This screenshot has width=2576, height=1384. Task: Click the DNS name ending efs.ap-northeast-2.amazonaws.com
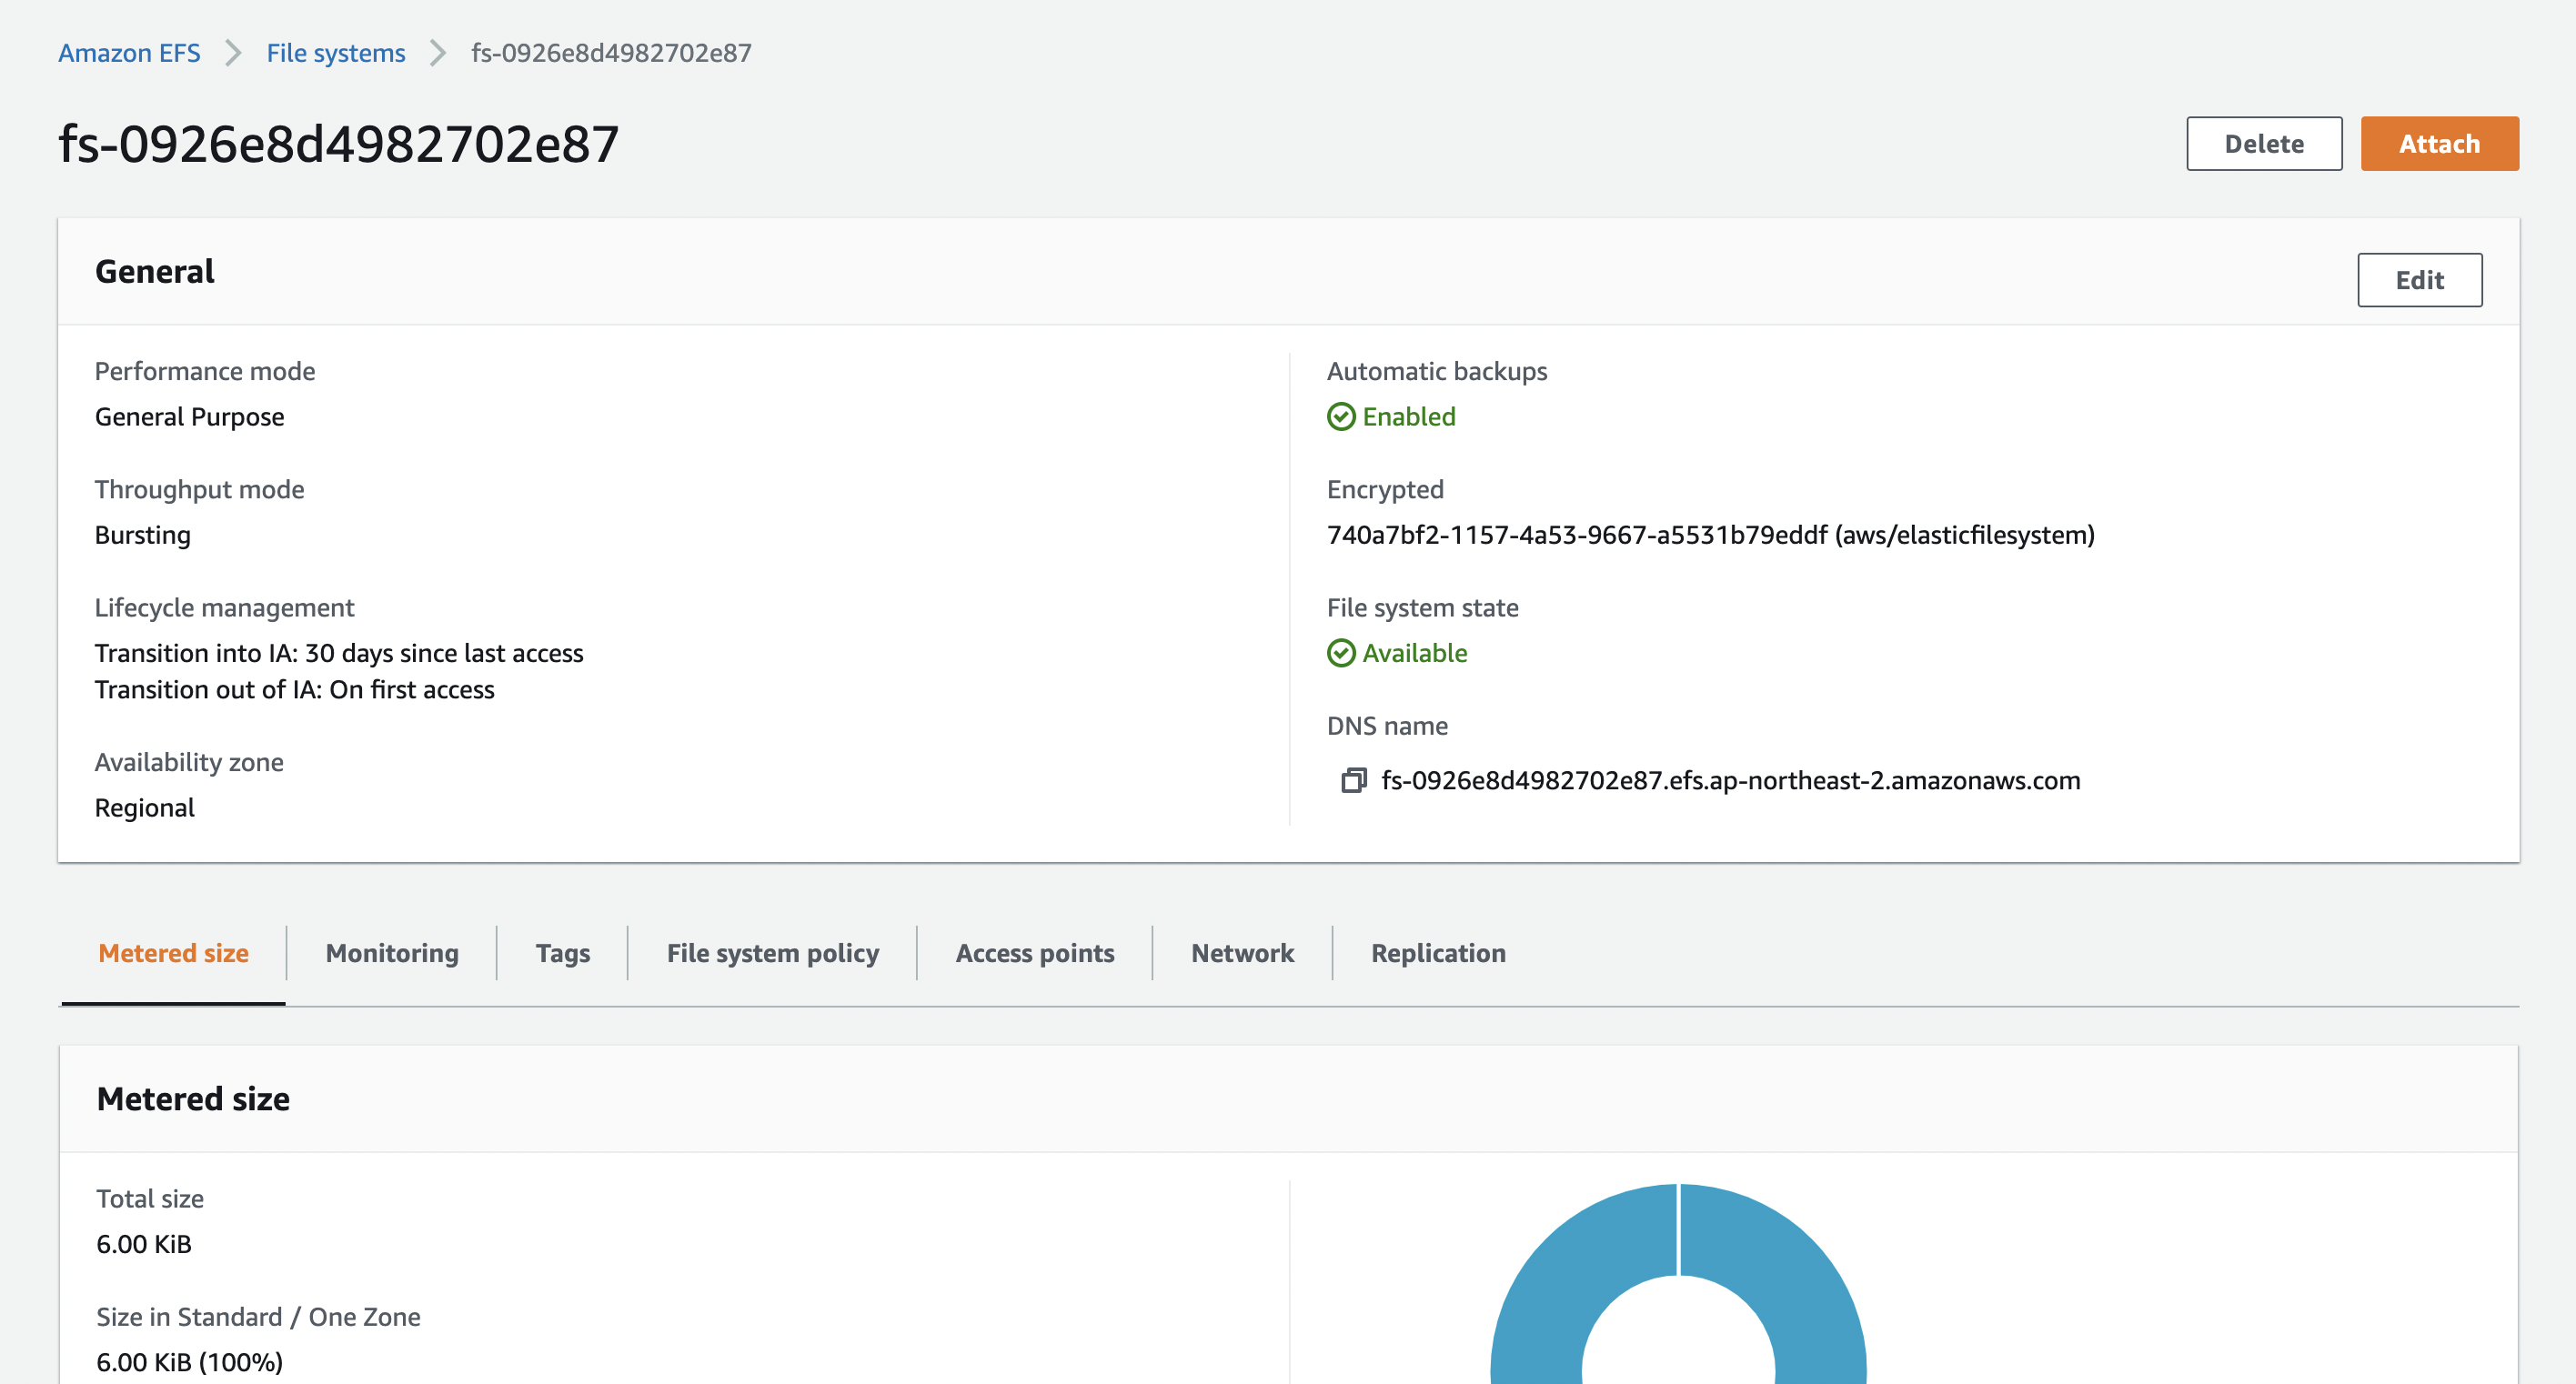click(x=1730, y=780)
